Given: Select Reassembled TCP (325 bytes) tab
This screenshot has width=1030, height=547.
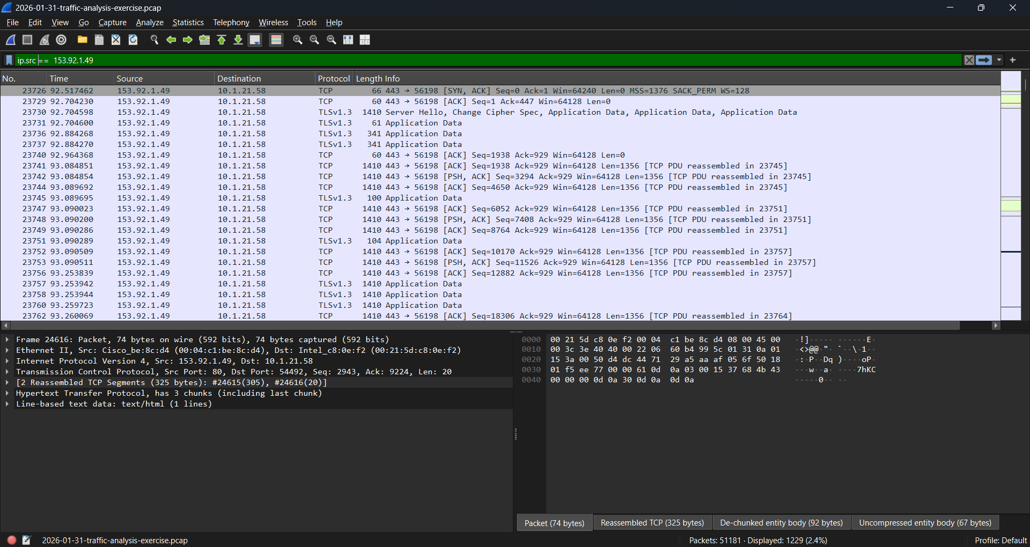Looking at the screenshot, I should [x=652, y=523].
